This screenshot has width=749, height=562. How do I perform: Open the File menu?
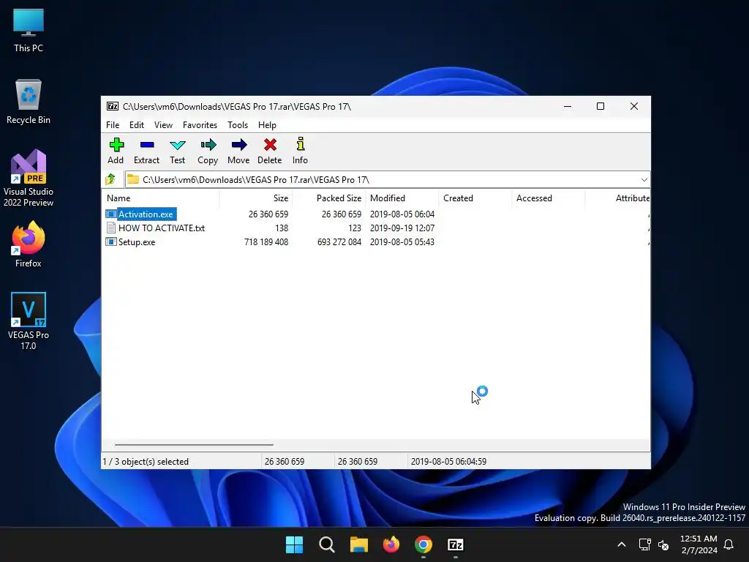coord(113,124)
